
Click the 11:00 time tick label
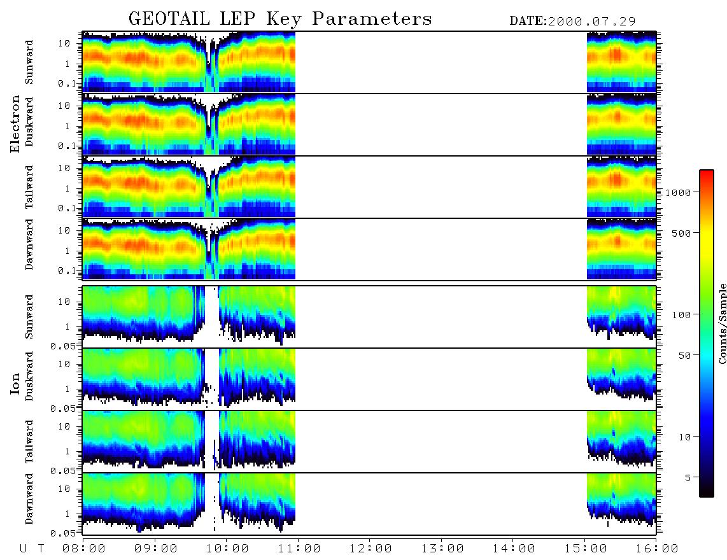tap(299, 549)
